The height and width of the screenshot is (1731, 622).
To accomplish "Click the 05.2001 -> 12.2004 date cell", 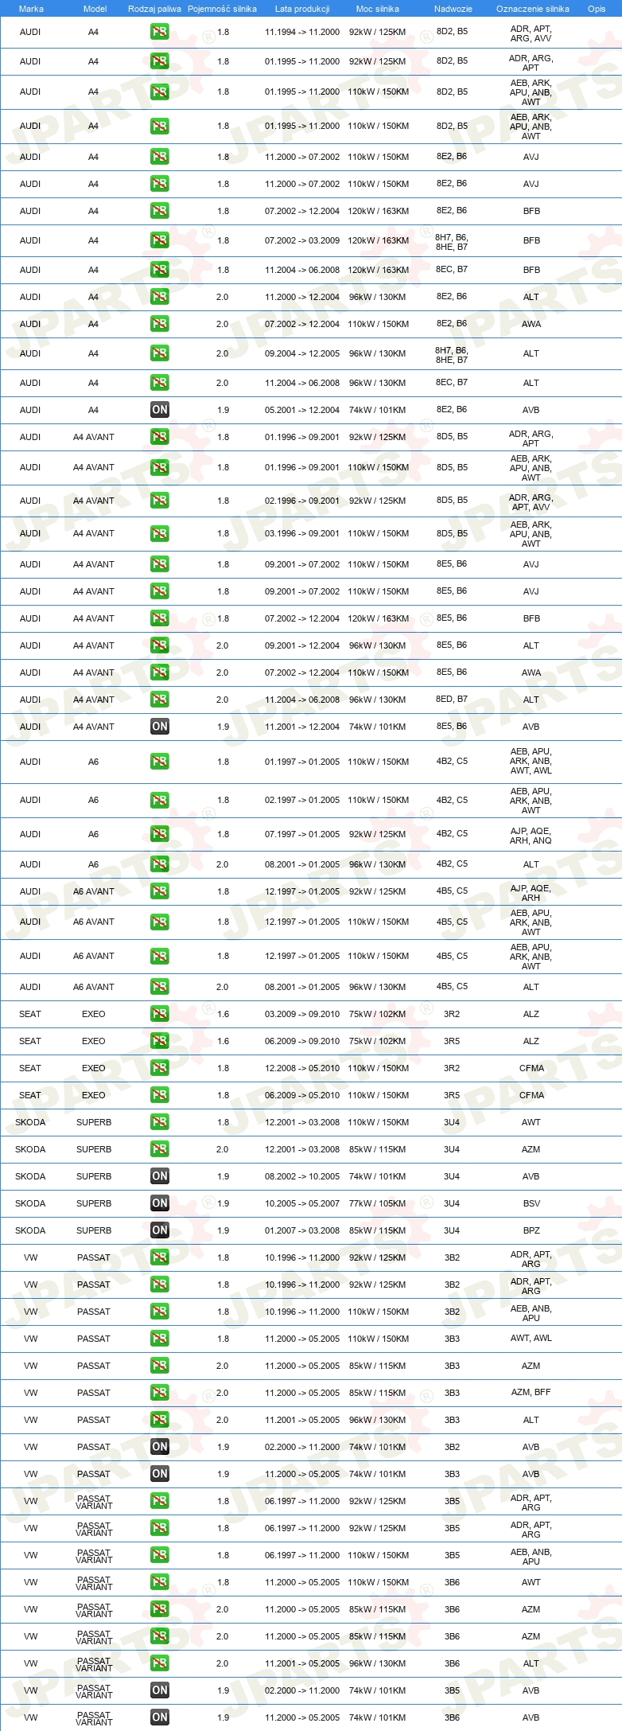I will point(302,410).
